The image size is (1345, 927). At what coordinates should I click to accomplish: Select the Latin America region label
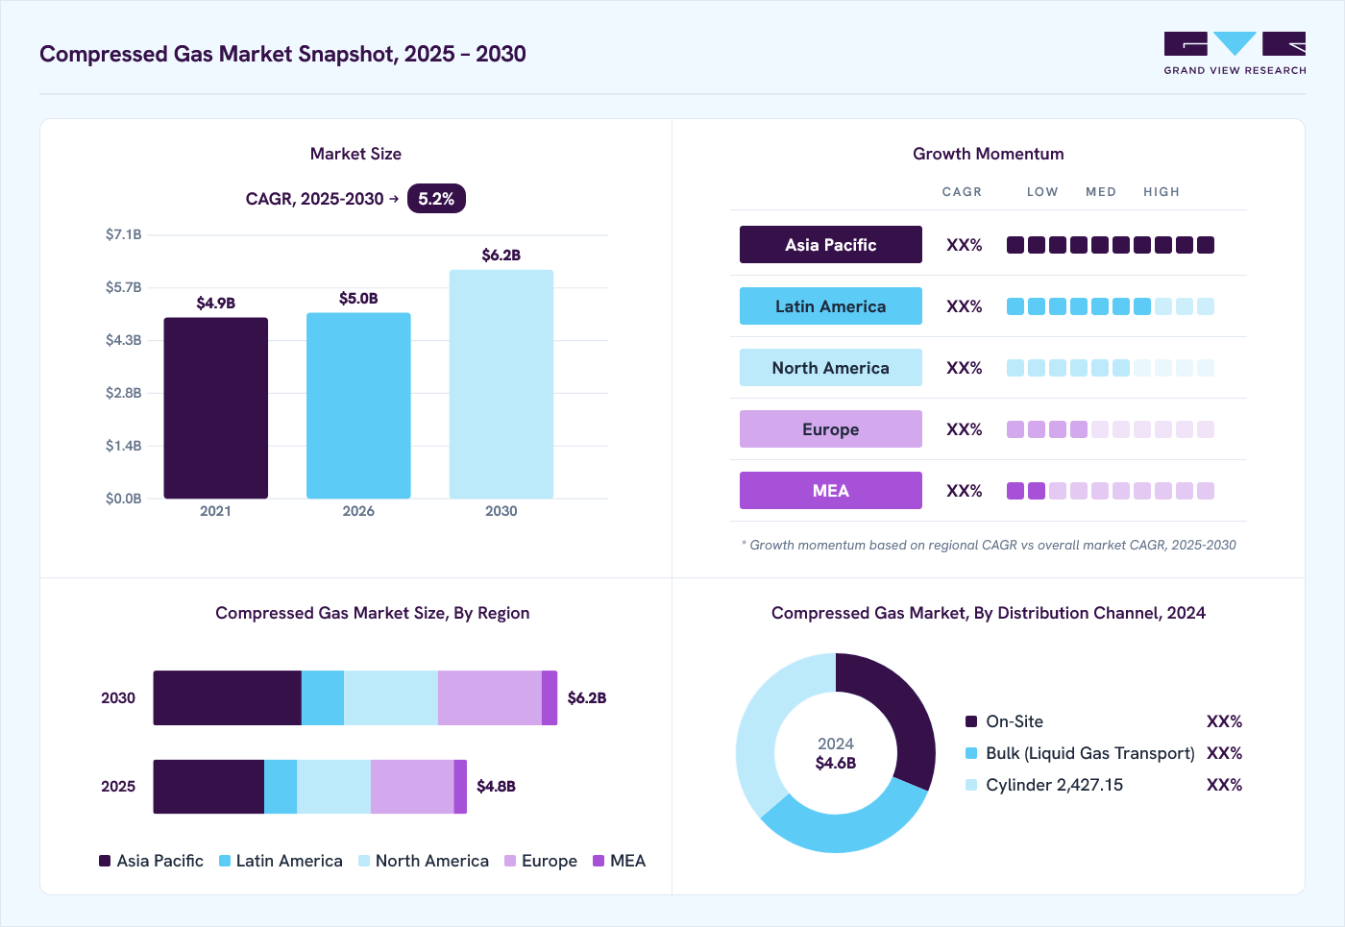pyautogui.click(x=831, y=306)
